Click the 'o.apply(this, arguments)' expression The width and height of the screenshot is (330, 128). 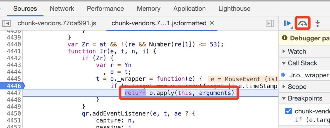click(192, 93)
